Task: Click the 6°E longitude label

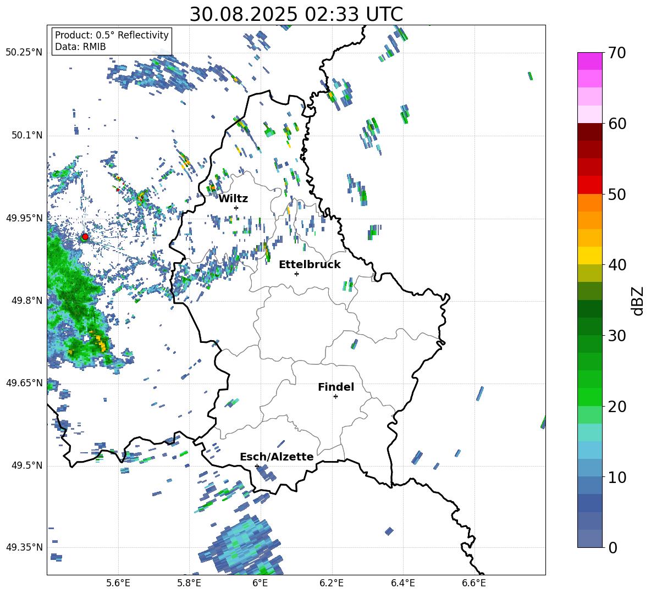Action: [260, 583]
